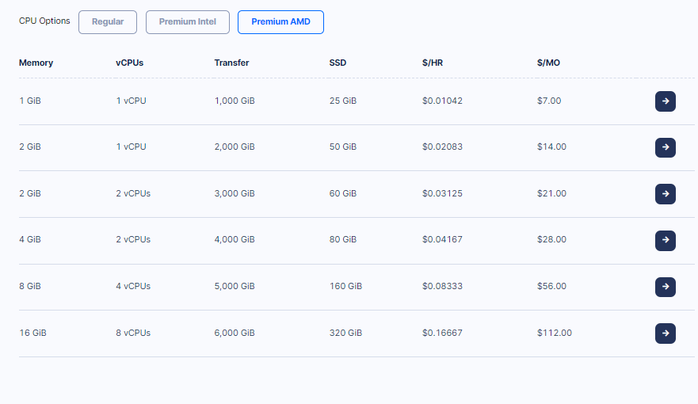Click the vCPUs column header
The image size is (698, 404).
130,63
